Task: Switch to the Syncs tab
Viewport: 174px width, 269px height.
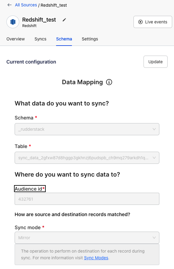Action: (41, 39)
